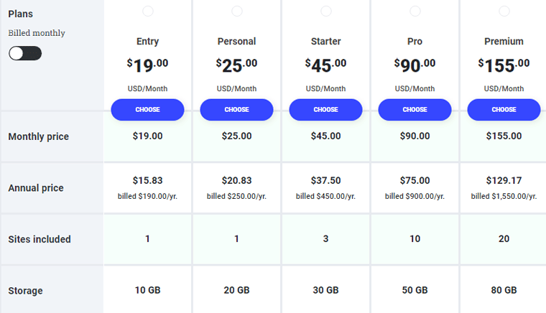Click the Pro $90.00 header price
This screenshot has width=546, height=313.
[x=415, y=65]
